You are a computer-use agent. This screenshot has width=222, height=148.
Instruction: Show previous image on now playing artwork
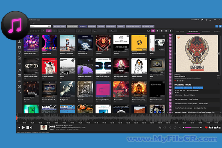[x=175, y=53]
